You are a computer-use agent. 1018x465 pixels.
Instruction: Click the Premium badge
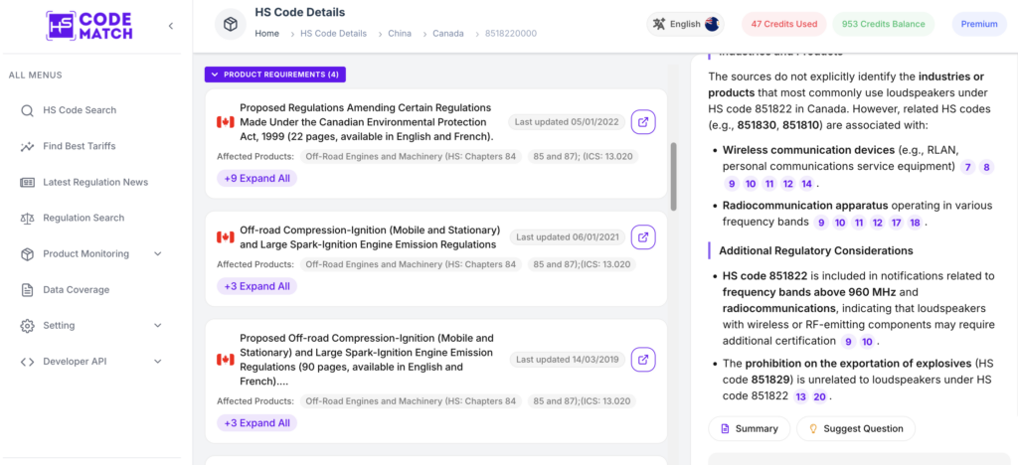pyautogui.click(x=979, y=24)
